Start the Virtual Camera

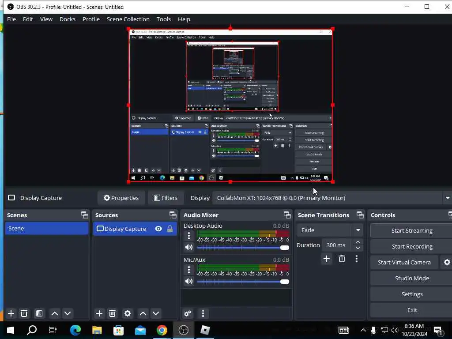pos(404,262)
